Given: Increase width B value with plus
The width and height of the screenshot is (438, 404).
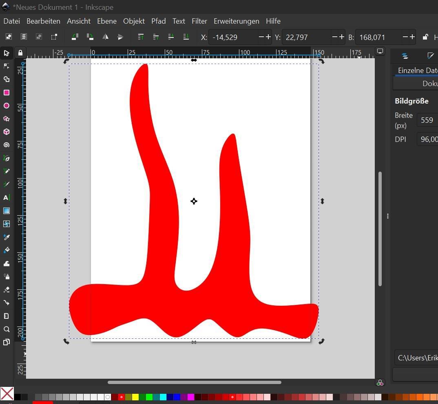Looking at the screenshot, I should pyautogui.click(x=412, y=37).
